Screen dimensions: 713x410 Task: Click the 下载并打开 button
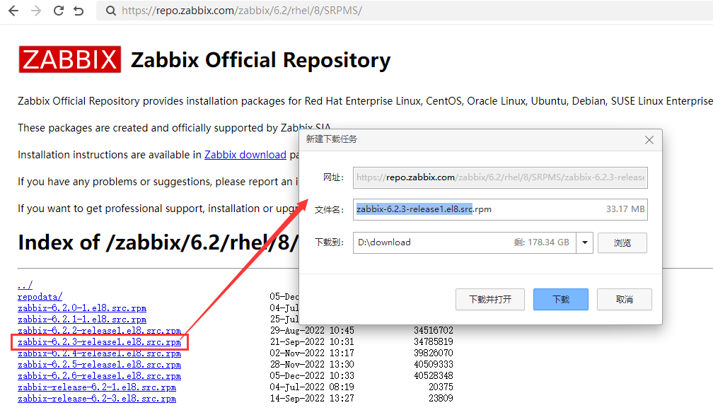pos(489,299)
